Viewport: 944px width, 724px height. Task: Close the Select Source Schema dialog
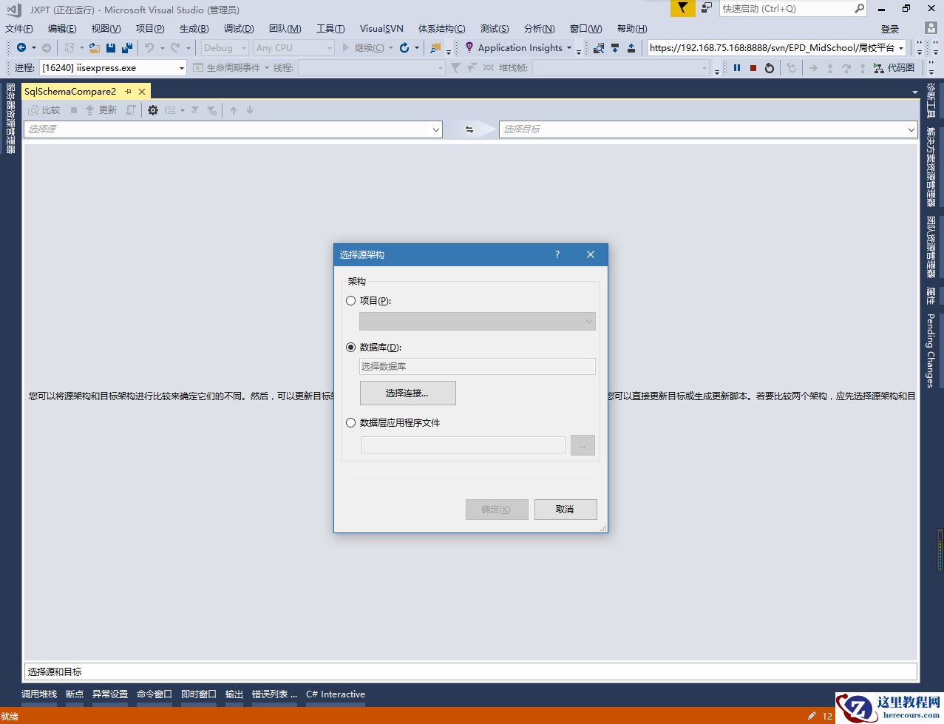(x=591, y=254)
